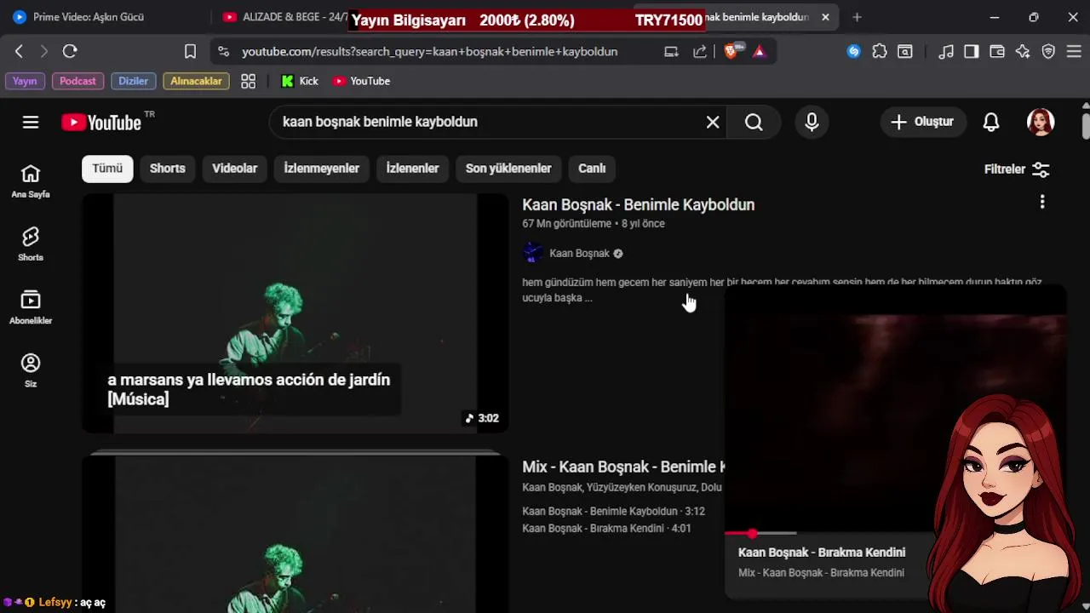
Task: Open the Brave Wallet icon
Action: pos(997,51)
